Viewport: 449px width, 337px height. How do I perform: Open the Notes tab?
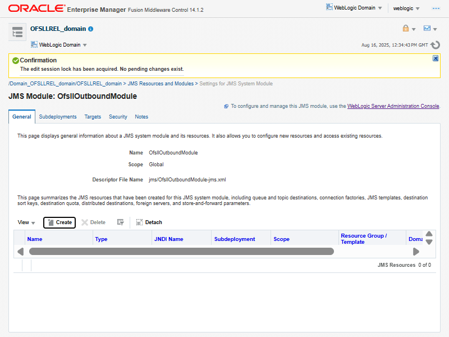click(x=141, y=117)
